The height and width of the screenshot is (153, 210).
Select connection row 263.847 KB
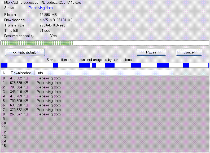pos(105,114)
